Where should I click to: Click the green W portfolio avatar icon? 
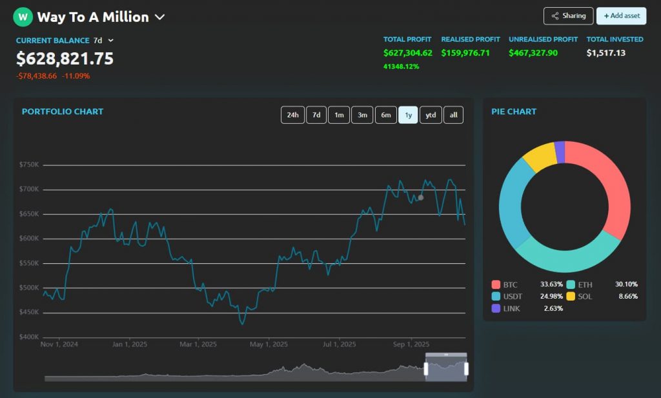23,17
